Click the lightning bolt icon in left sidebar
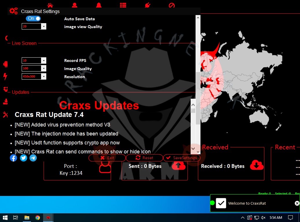 pyautogui.click(x=5, y=76)
